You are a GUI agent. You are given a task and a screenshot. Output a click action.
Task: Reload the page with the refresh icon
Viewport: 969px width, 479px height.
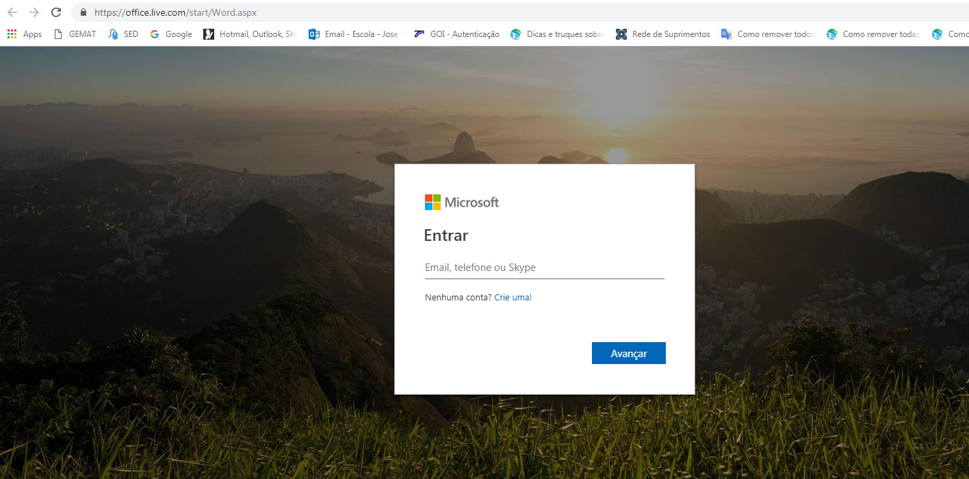[x=56, y=12]
